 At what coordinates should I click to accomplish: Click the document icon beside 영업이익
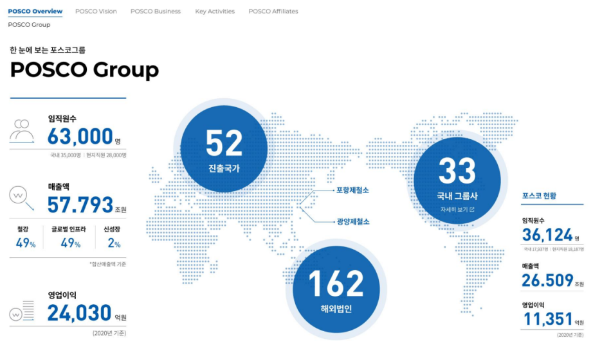point(21,311)
